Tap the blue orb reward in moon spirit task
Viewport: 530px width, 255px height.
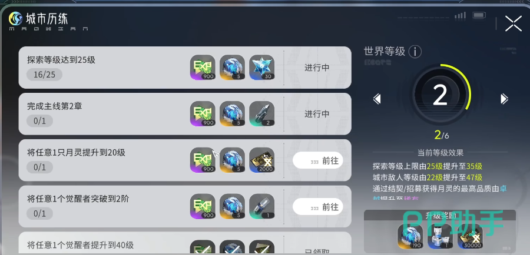click(232, 160)
